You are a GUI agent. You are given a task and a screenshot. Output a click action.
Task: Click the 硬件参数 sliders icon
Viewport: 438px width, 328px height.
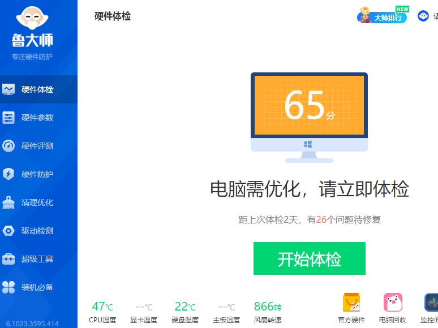pos(8,118)
